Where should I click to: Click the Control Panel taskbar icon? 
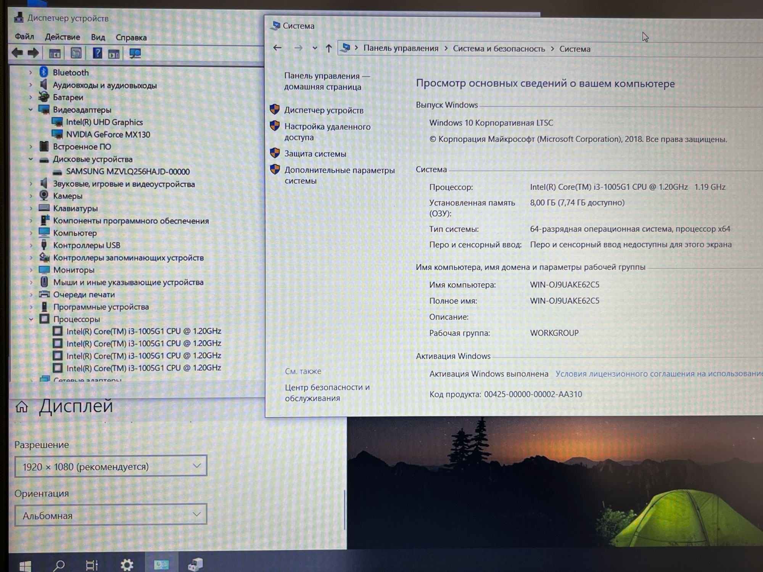(161, 565)
